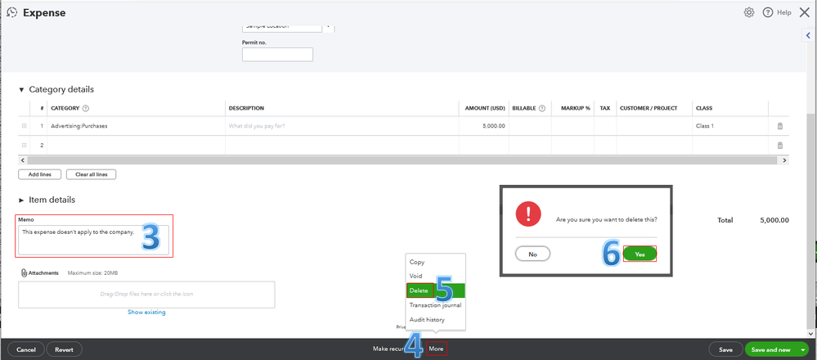Expand the right side panel arrow
Image resolution: width=817 pixels, height=360 pixels.
808,35
